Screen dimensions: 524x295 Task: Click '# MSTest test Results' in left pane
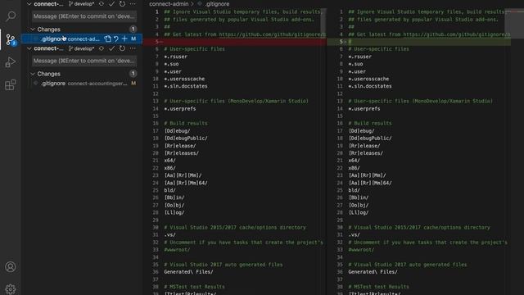pos(194,287)
